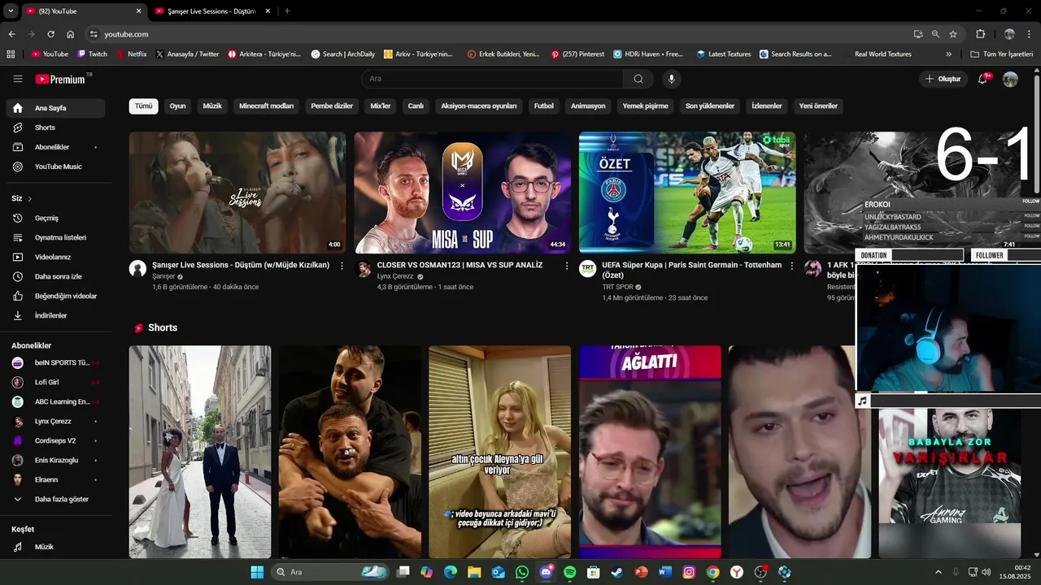Open the Twitch bookmark
The image size is (1041, 585).
point(92,54)
